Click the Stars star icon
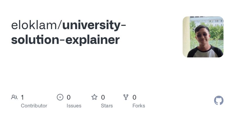 [94, 97]
